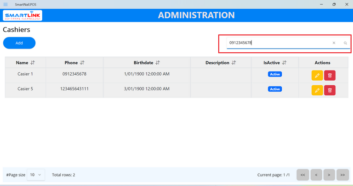Screen dimensions: 353x186
Task: Delete Casier 1 using trash icon
Action: pyautogui.click(x=330, y=75)
